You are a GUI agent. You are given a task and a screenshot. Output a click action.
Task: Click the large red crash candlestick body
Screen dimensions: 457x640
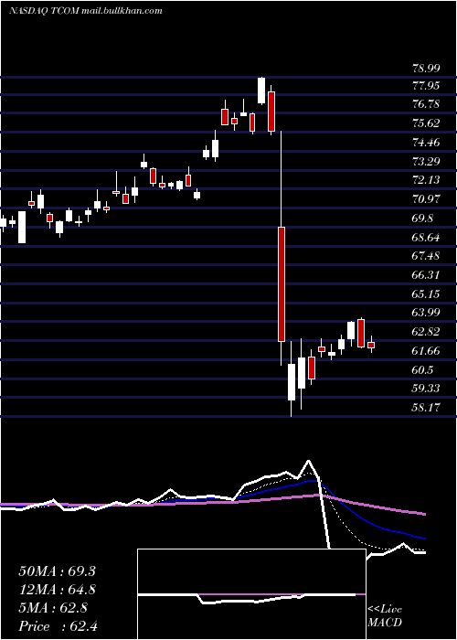[x=282, y=284]
